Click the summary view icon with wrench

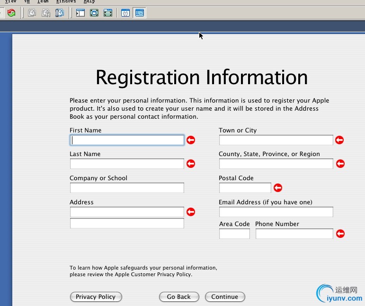tap(125, 13)
